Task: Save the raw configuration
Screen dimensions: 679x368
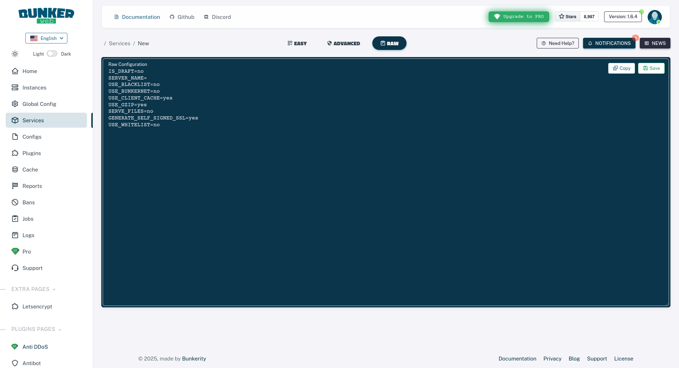Action: pos(651,68)
